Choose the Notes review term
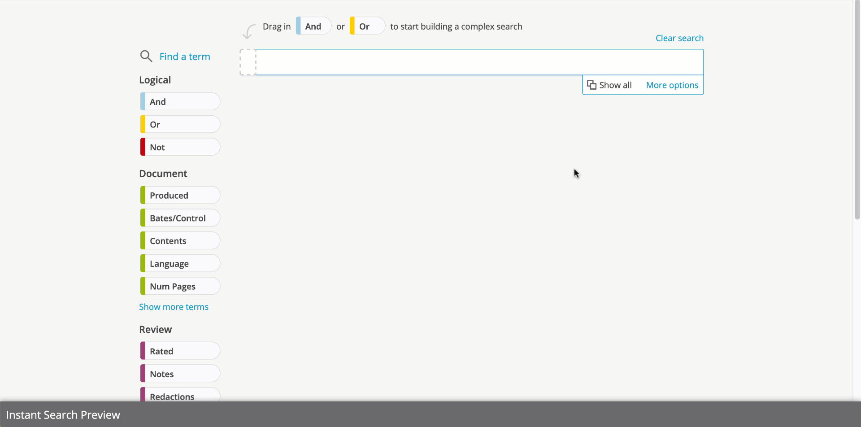The height and width of the screenshot is (427, 861). coord(180,374)
